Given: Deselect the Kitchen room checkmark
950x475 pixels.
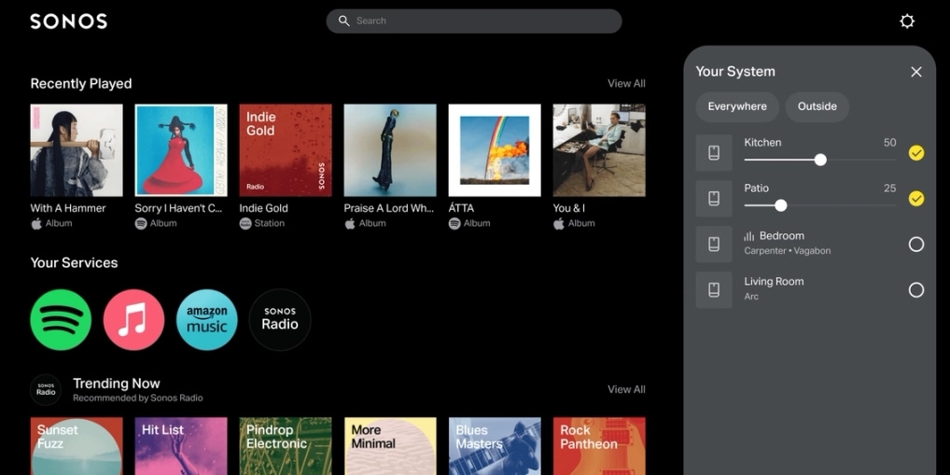Looking at the screenshot, I should tap(915, 153).
